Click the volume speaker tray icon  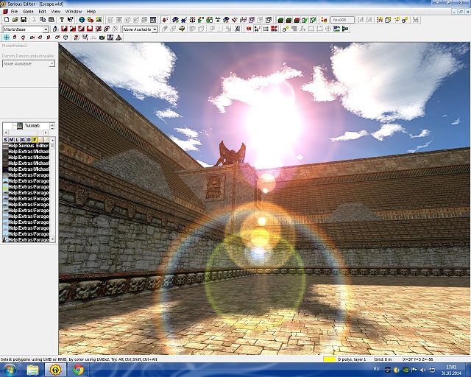pos(423,370)
